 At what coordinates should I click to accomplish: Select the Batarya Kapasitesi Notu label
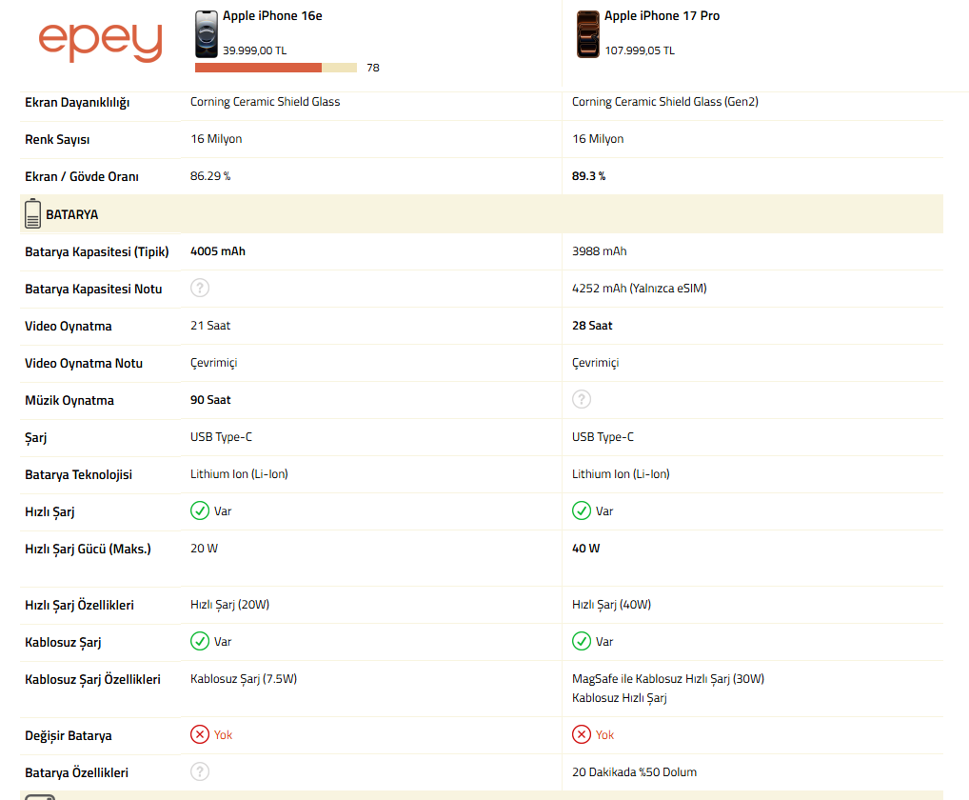[x=93, y=289]
